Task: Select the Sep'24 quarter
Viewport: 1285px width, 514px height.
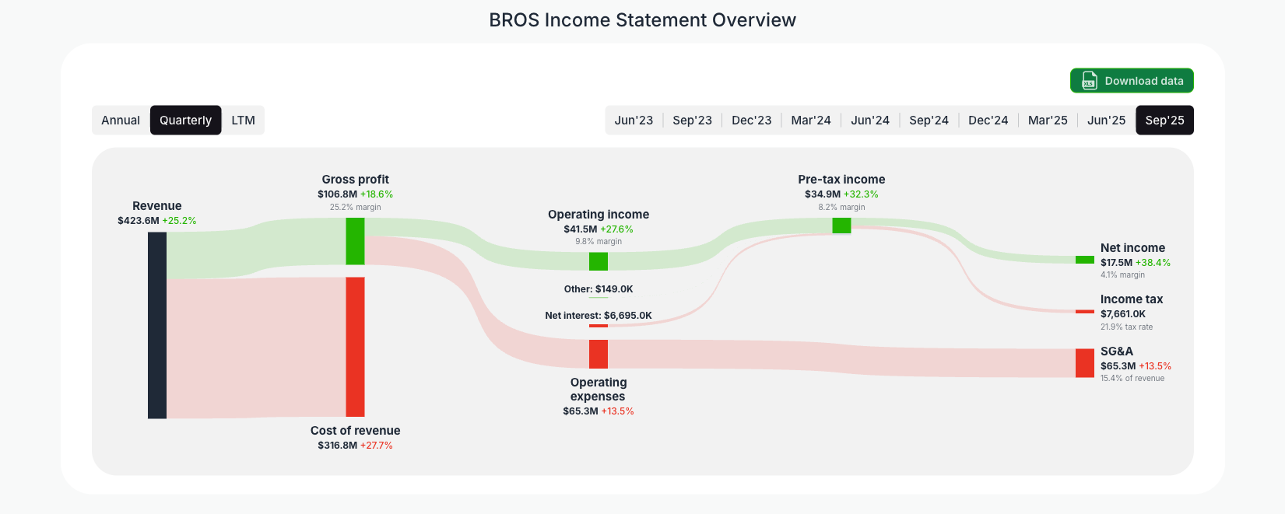Action: click(x=929, y=120)
